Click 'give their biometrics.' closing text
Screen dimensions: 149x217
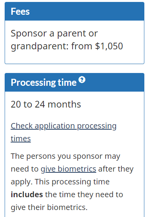(x=49, y=207)
